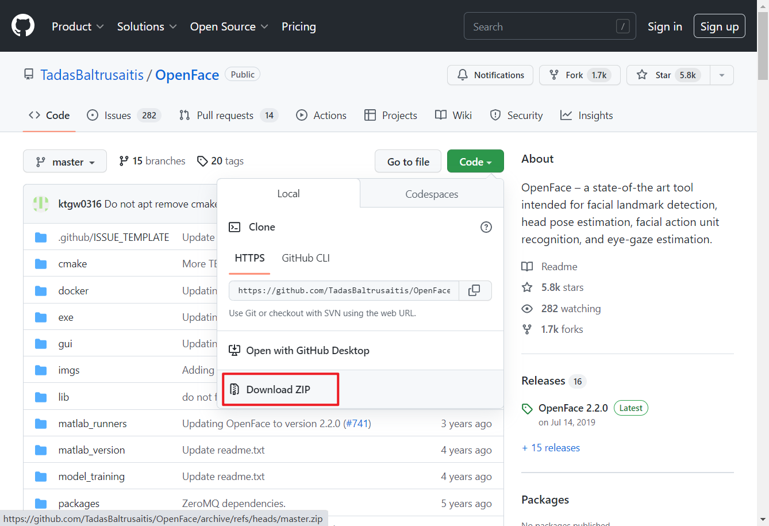Click the folder icon for model_training
769x526 pixels.
click(41, 477)
